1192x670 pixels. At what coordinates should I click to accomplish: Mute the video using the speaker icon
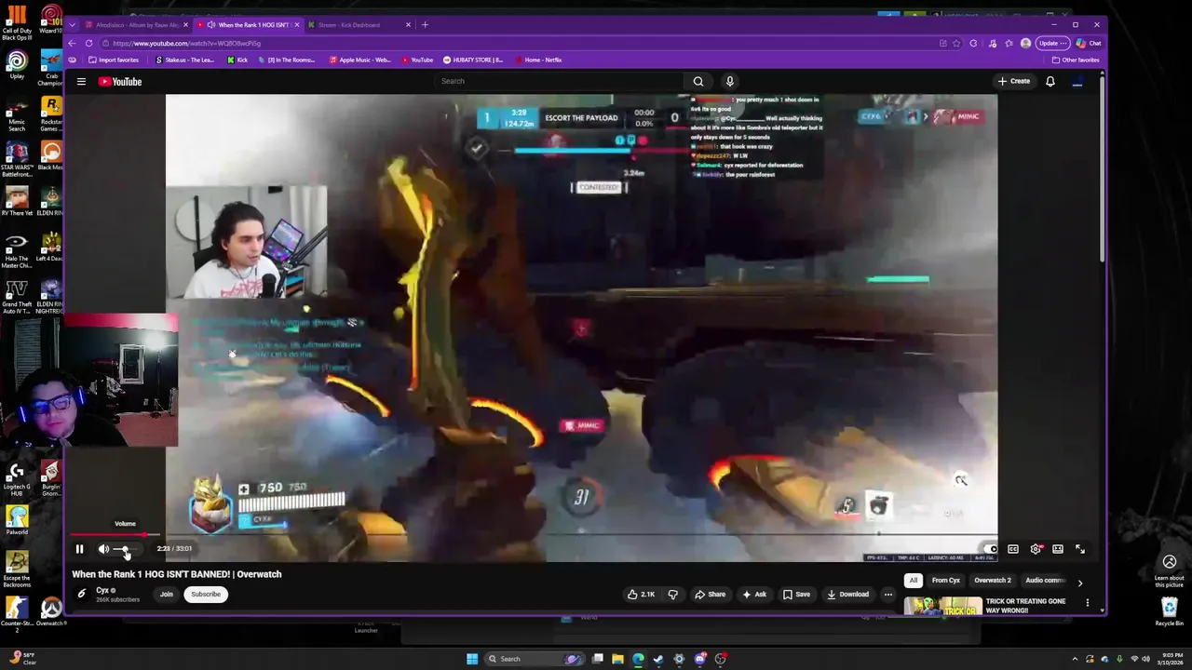coord(103,549)
